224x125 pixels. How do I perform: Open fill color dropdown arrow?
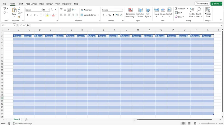point(50,15)
